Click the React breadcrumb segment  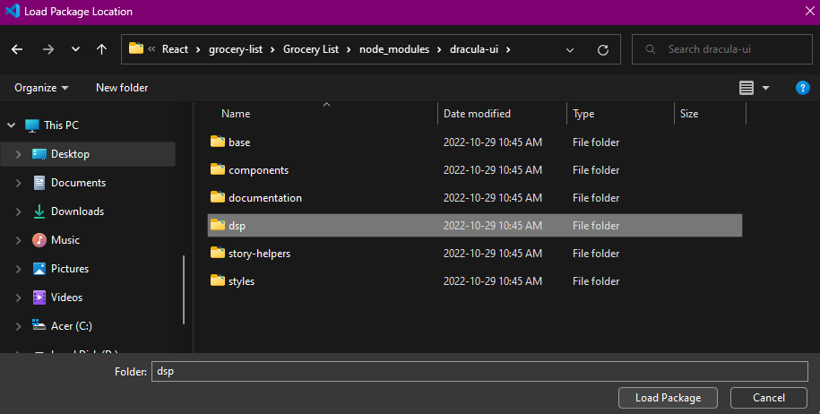click(175, 49)
